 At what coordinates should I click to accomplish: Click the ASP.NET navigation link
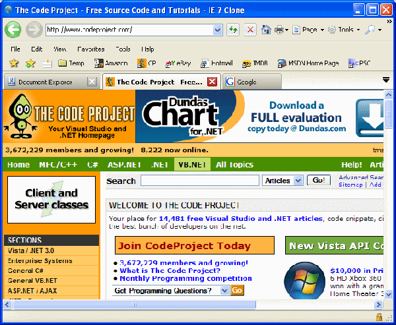coord(124,165)
